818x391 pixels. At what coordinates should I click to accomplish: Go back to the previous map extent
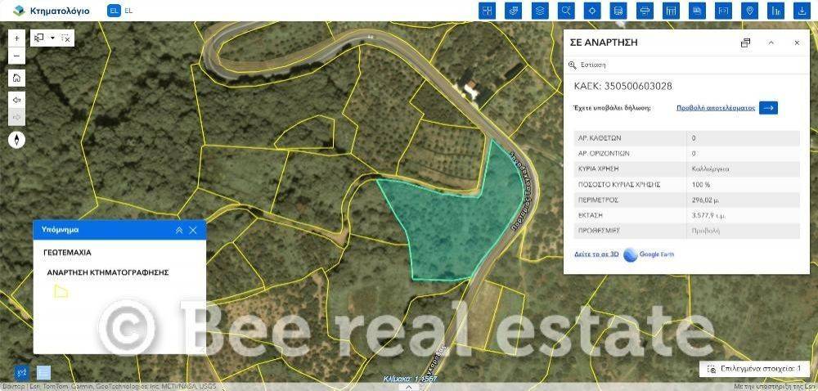point(16,99)
